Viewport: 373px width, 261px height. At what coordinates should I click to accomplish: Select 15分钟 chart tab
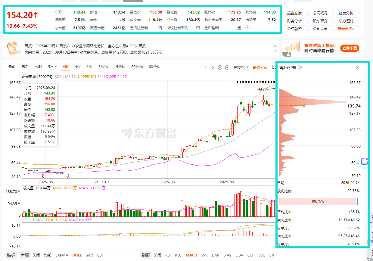[x=120, y=67]
